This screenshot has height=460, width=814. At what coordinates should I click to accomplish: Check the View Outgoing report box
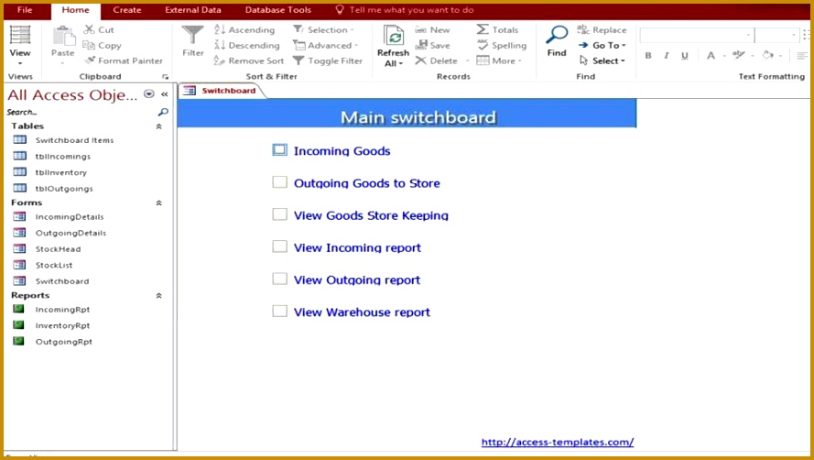point(280,279)
